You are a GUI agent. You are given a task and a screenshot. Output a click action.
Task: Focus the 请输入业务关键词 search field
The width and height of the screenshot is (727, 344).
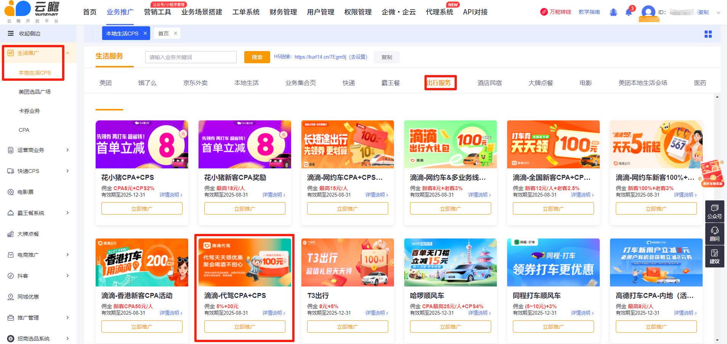click(191, 57)
